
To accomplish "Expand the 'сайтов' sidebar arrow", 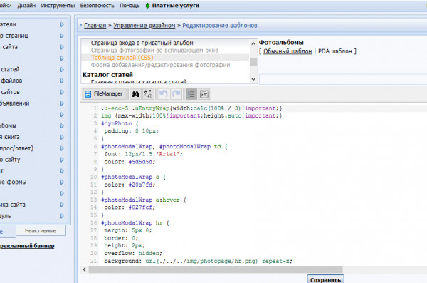I will tap(62, 92).
